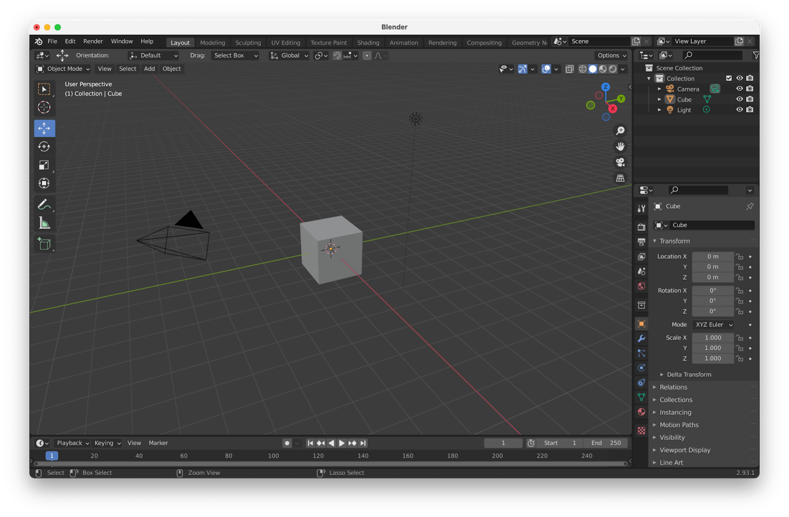Select the Add Cube tool
This screenshot has width=789, height=517.
[x=44, y=244]
